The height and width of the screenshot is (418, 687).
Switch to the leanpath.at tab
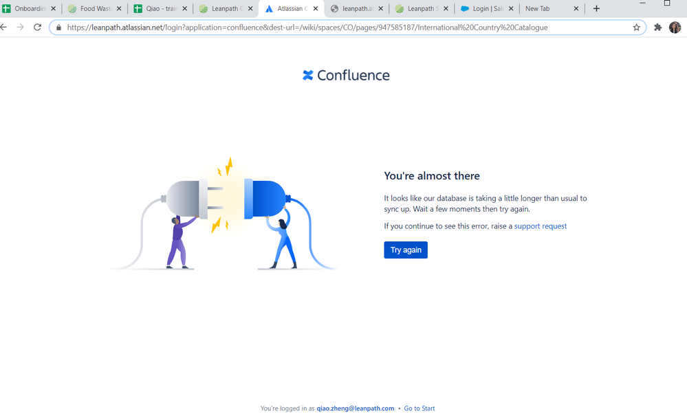coord(356,8)
